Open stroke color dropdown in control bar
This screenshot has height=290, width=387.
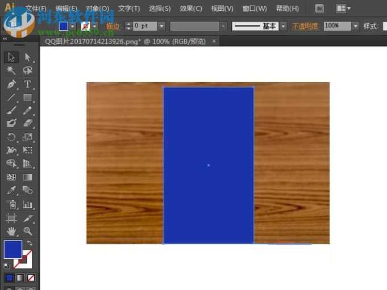tap(94, 26)
